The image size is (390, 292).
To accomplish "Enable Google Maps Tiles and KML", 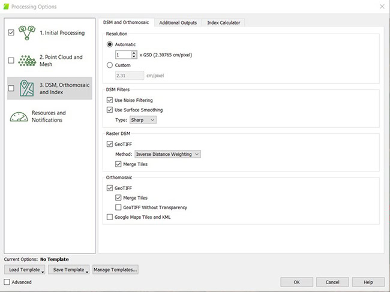I will pos(110,217).
